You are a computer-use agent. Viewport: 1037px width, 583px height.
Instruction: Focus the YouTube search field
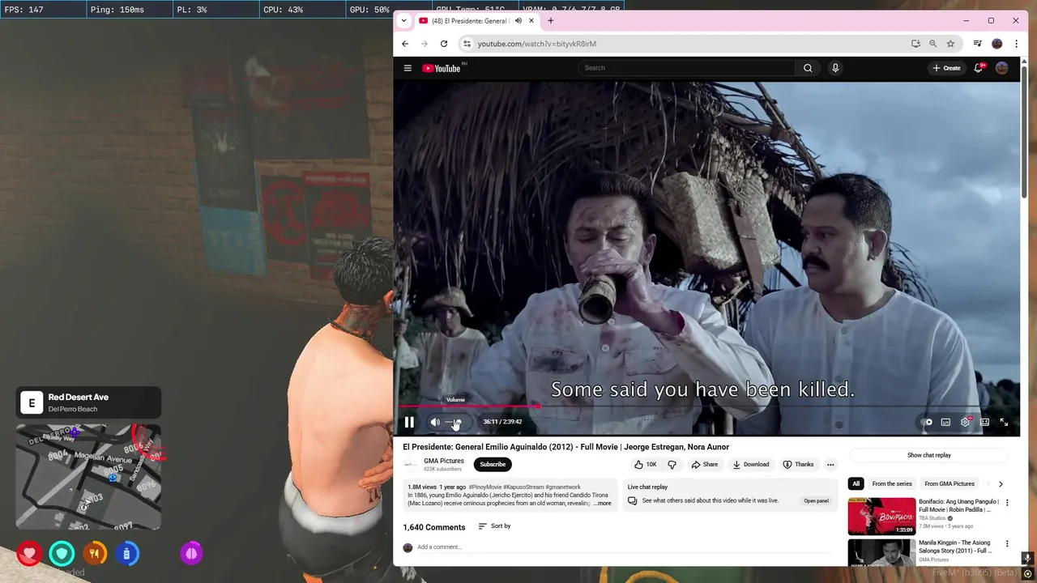pyautogui.click(x=687, y=68)
